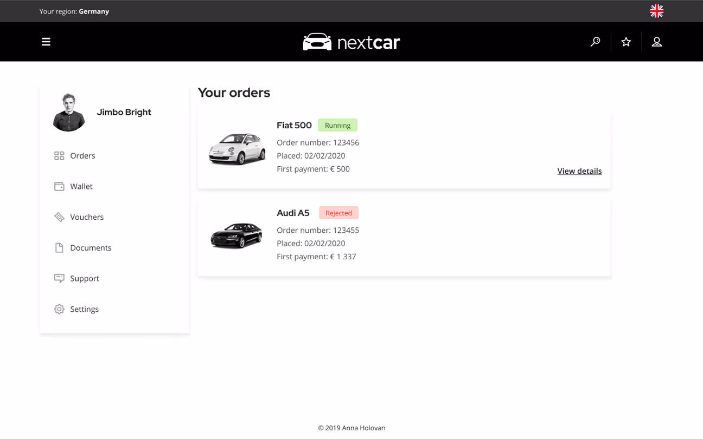The width and height of the screenshot is (703, 439).
Task: Click the Your orders heading
Action: click(234, 93)
